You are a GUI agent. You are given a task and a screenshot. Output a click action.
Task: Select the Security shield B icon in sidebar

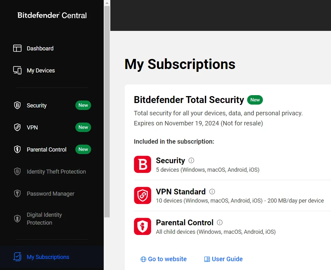click(17, 105)
